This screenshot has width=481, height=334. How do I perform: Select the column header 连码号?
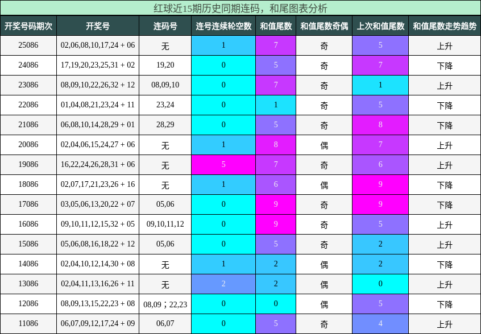coord(165,26)
